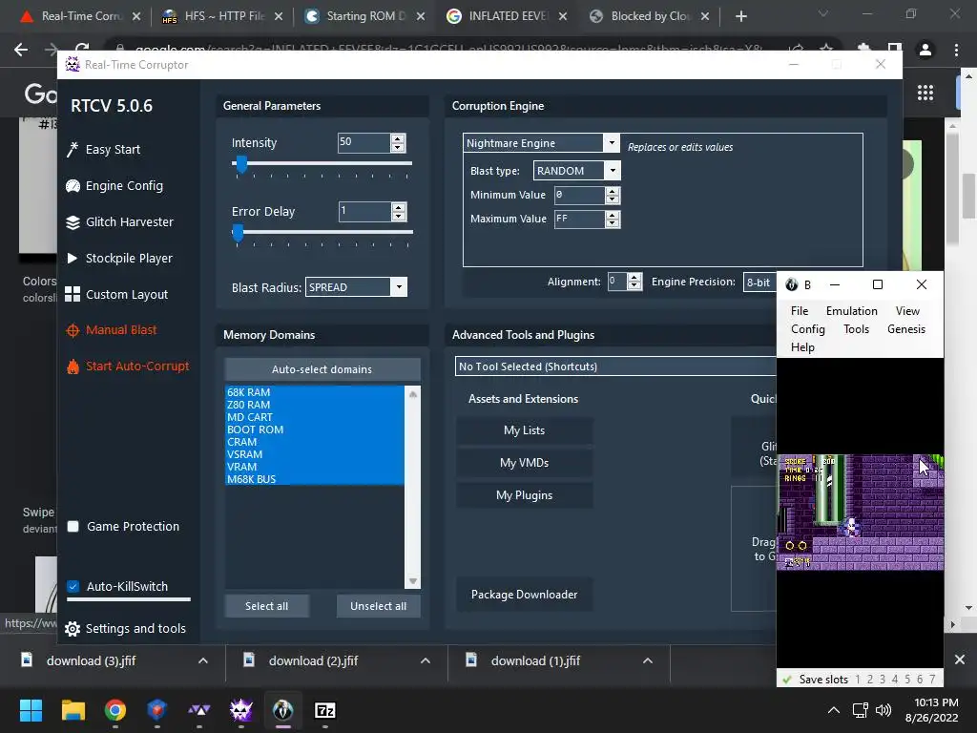
Task: Open the Windows Start menu
Action: (31, 710)
